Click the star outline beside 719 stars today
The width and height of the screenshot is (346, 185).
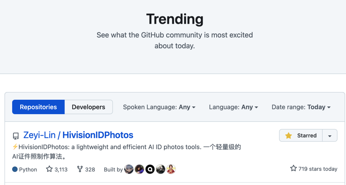[x=293, y=169]
